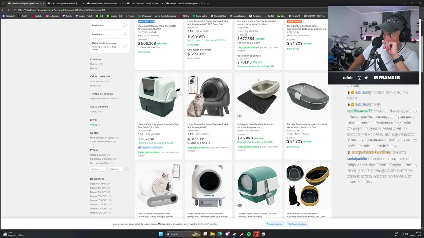Screen dimensions: 424x238
Task: Open the Twitch bookmark
Action: [67, 16]
